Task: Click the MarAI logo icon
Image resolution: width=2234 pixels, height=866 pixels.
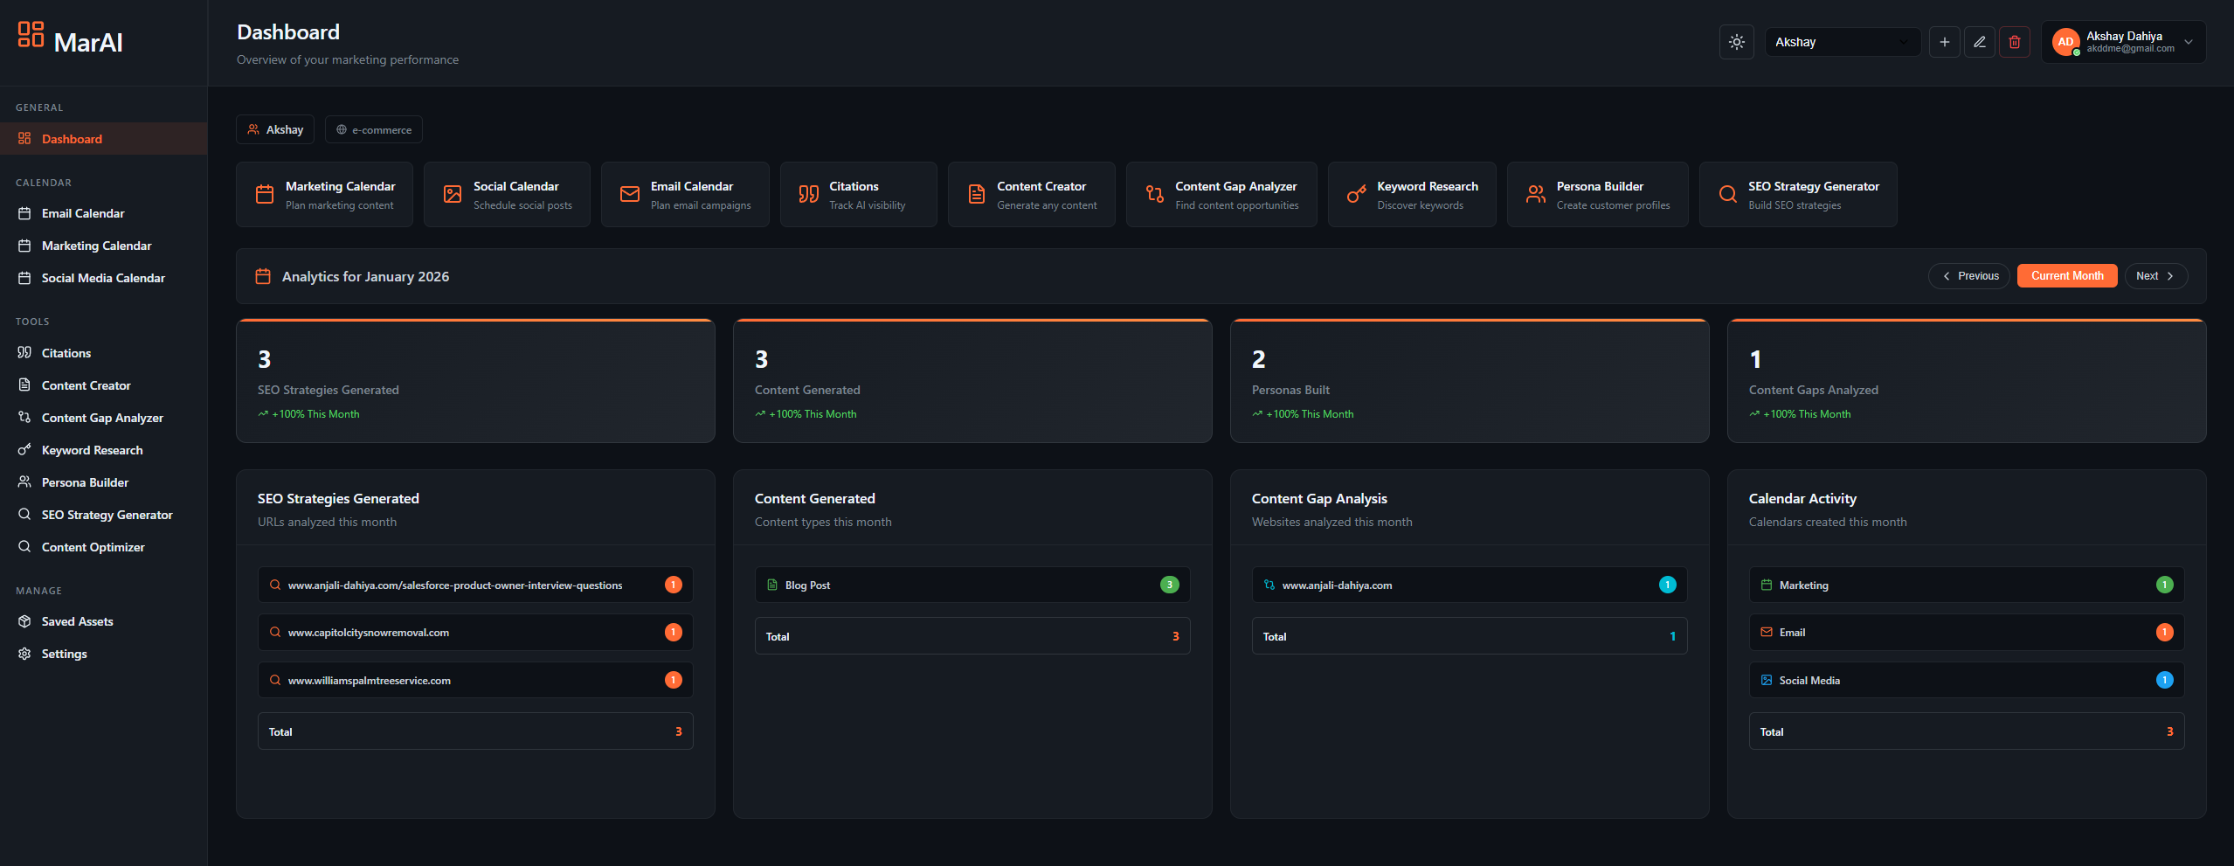Action: pos(31,35)
